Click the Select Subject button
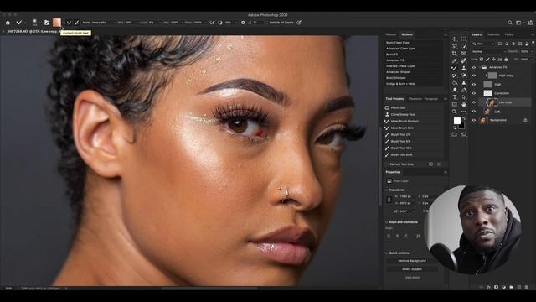 (412, 269)
